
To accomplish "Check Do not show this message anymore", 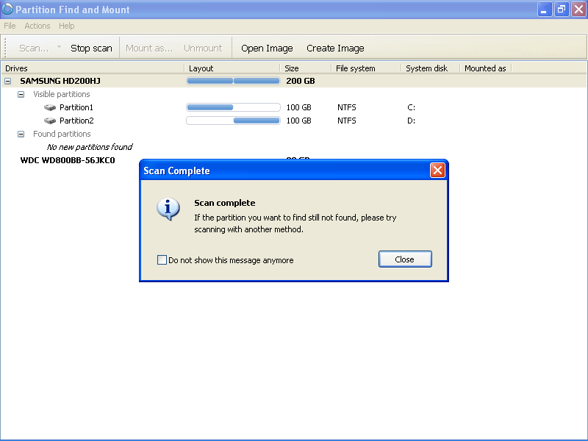I will [162, 260].
